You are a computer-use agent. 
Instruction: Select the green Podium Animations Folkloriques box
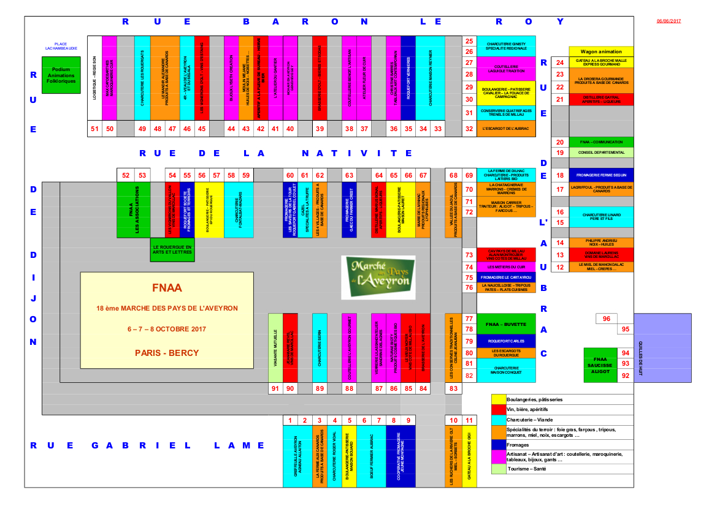61,75
